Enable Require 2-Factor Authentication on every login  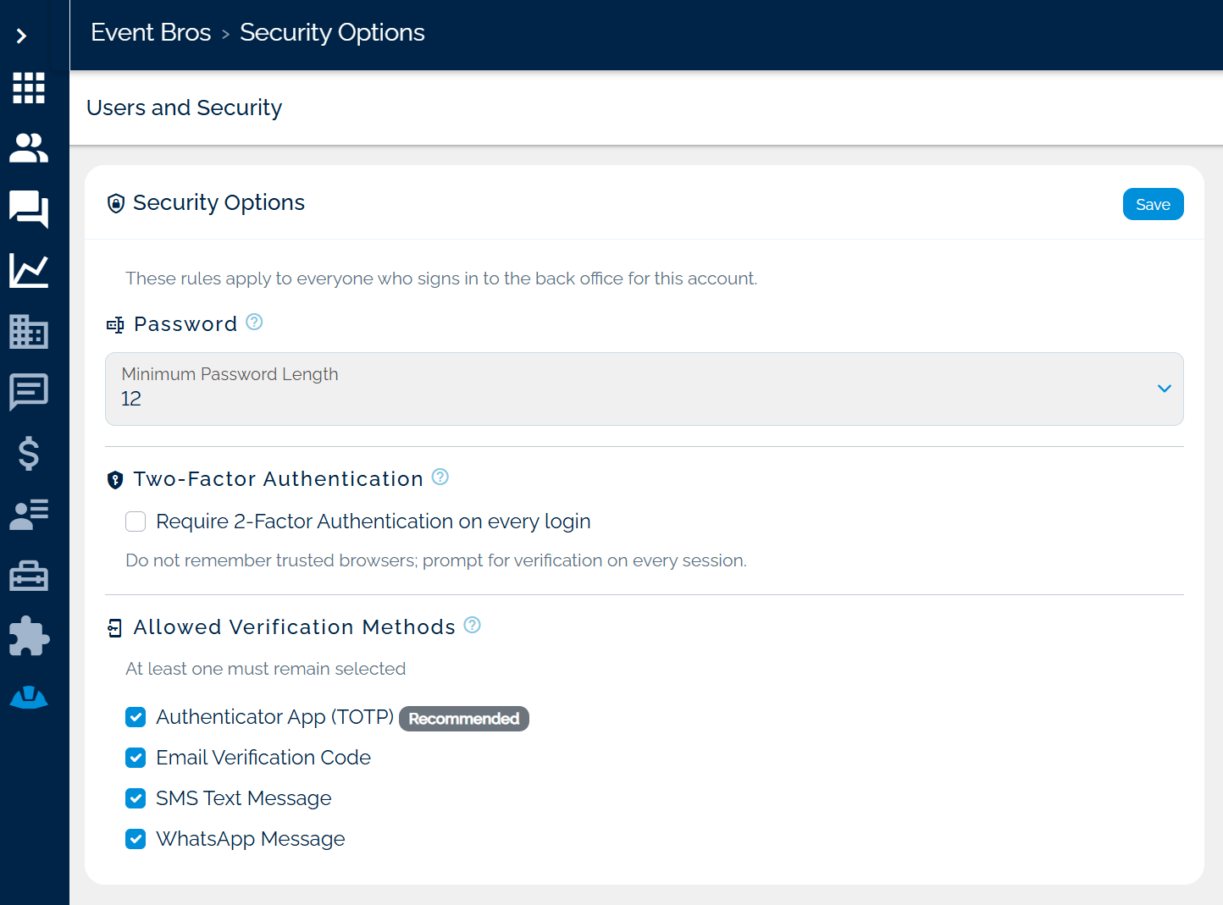[x=136, y=521]
